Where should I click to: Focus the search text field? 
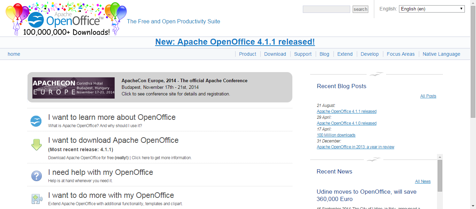pyautogui.click(x=327, y=9)
